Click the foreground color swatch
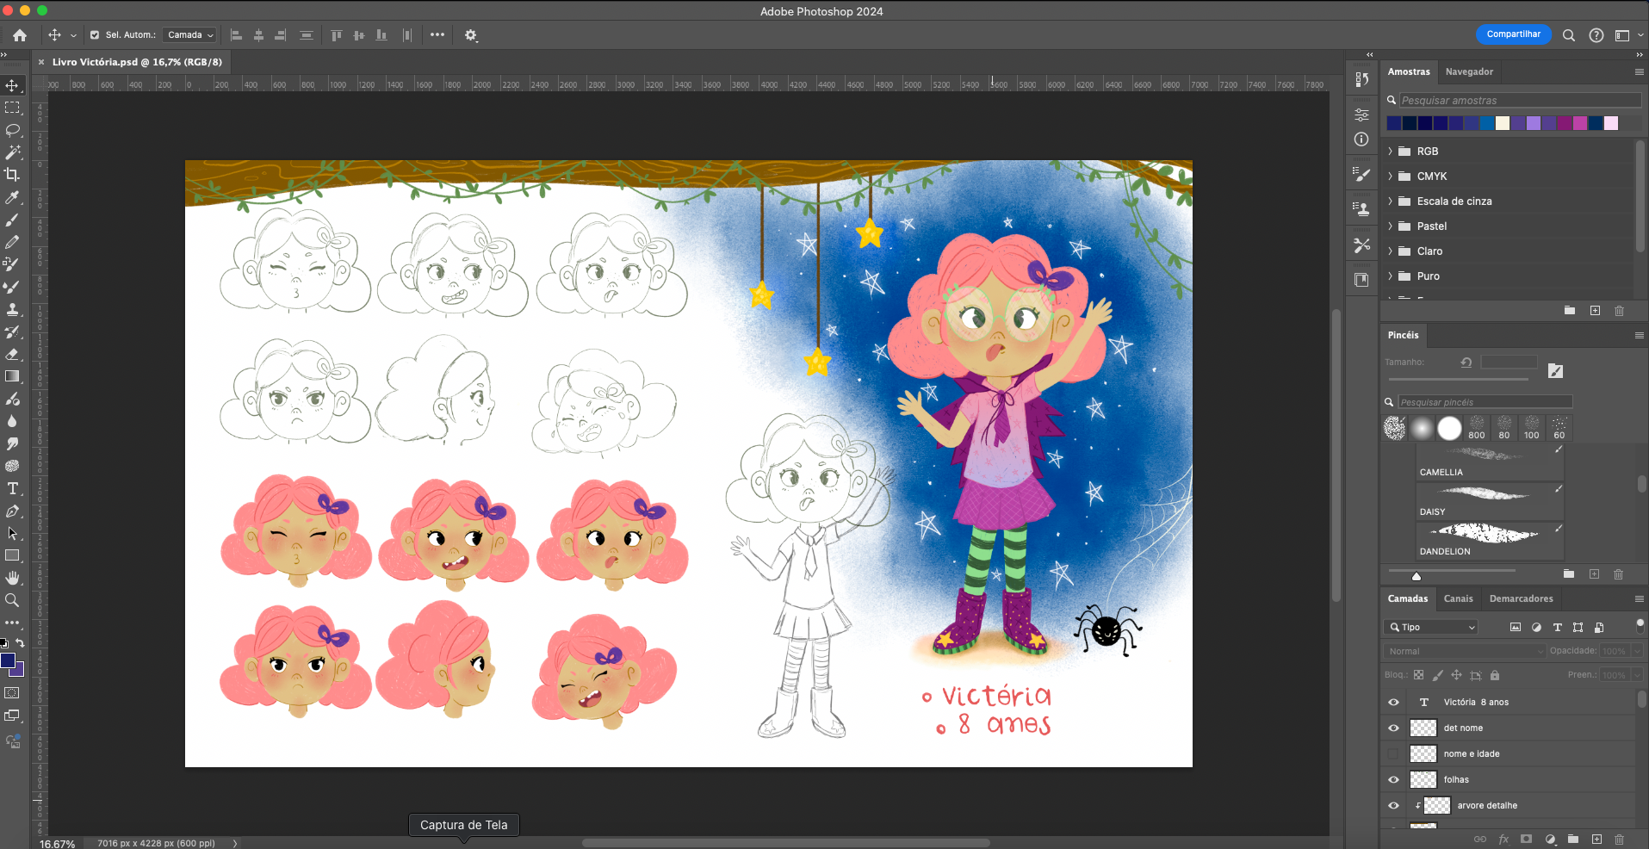1649x849 pixels. click(8, 660)
